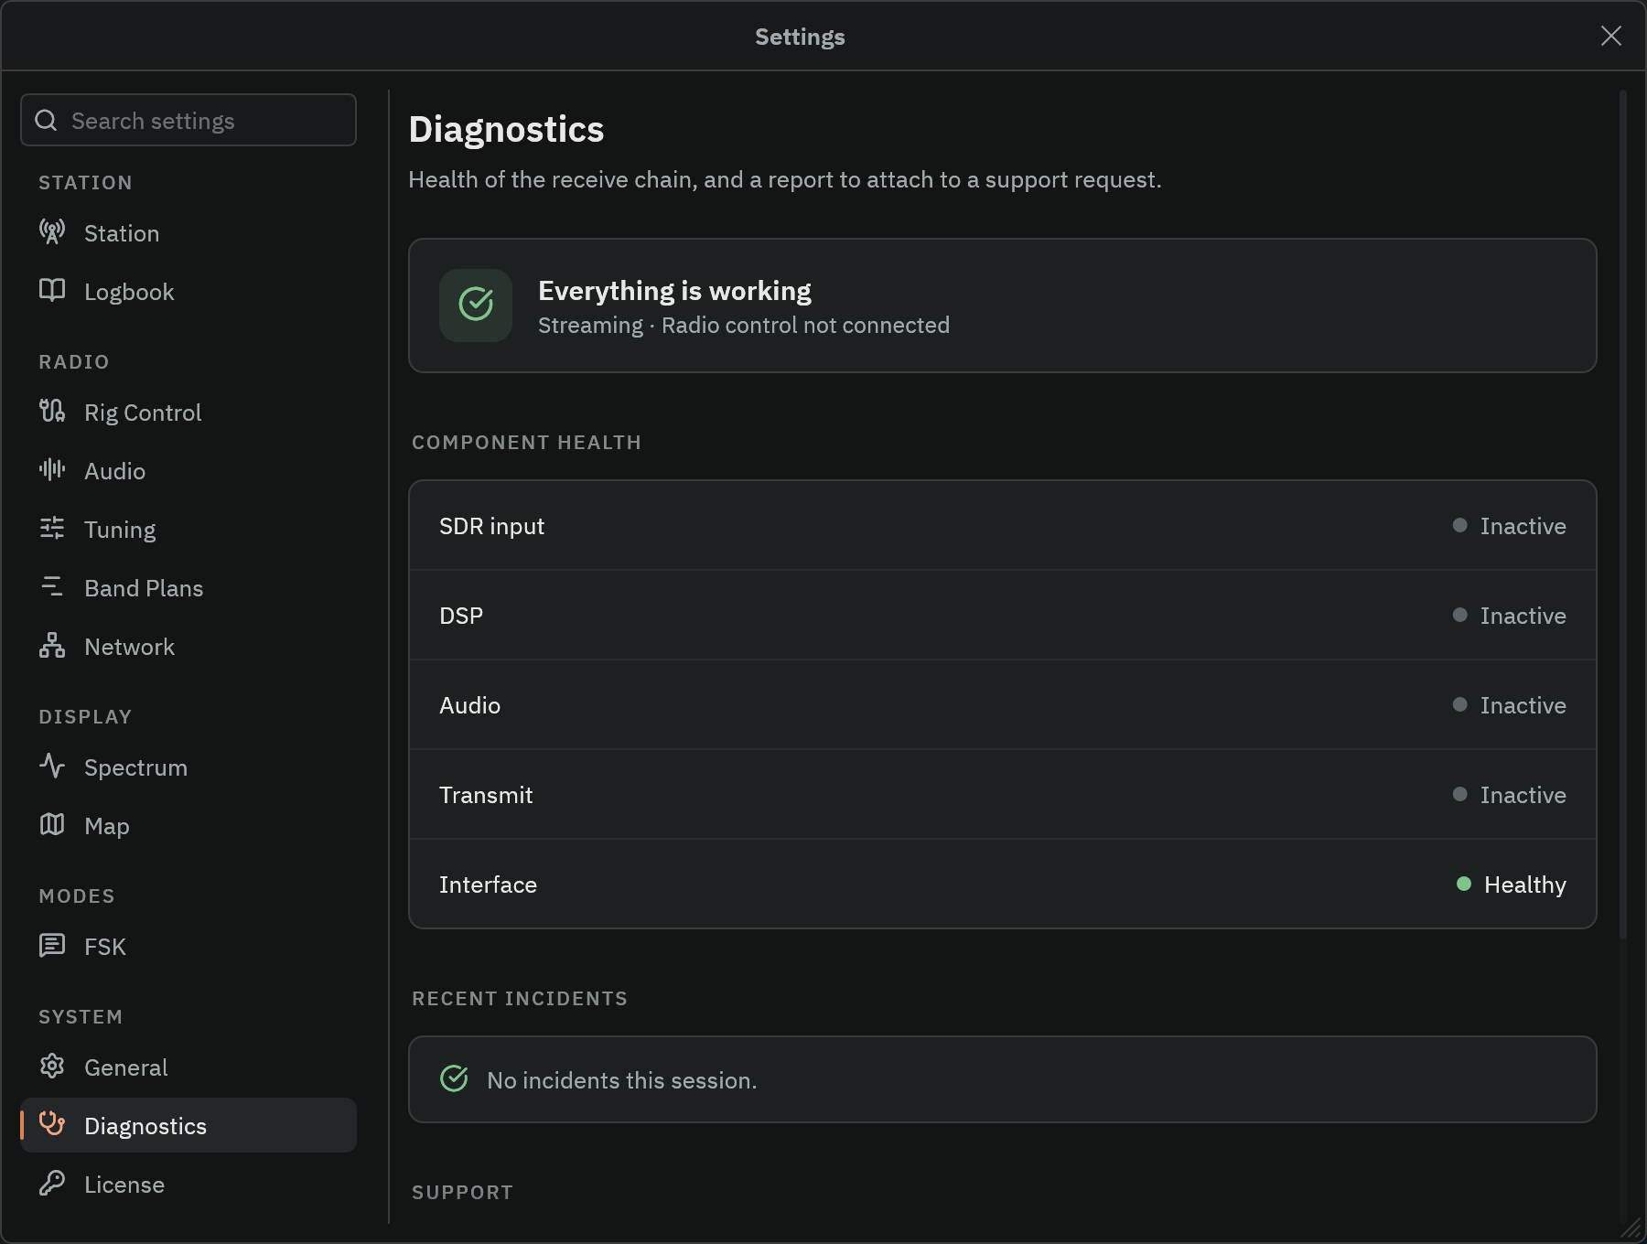Click the Inactive status for SDR input

pyautogui.click(x=1510, y=526)
